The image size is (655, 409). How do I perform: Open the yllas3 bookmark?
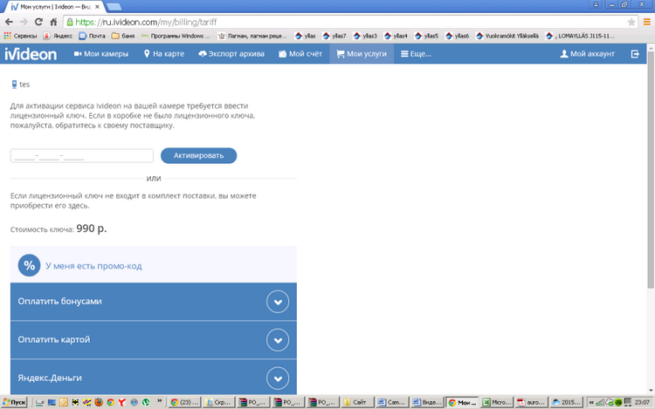365,36
